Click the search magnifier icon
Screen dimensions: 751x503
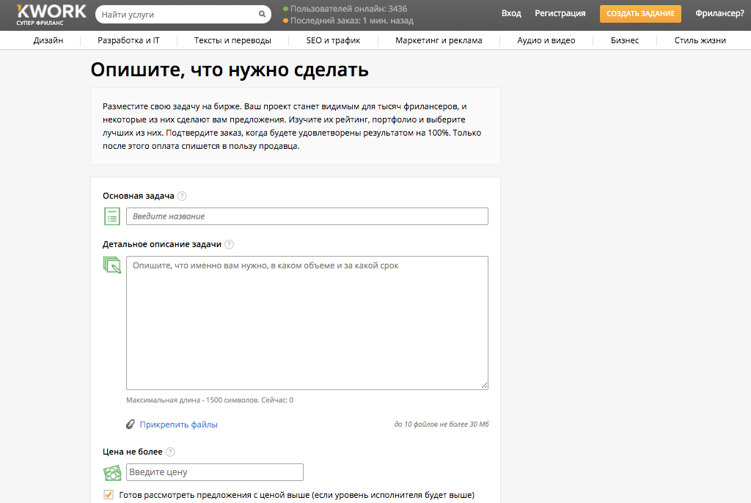[262, 13]
